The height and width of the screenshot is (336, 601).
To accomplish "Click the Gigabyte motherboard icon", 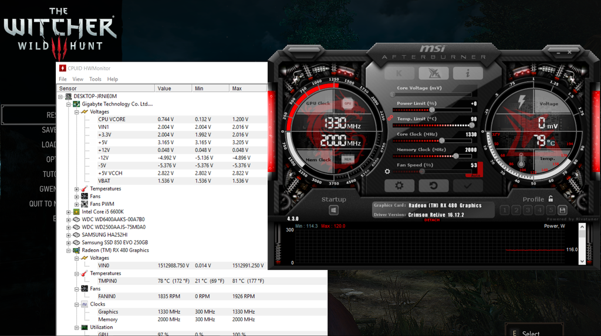I will click(x=76, y=104).
